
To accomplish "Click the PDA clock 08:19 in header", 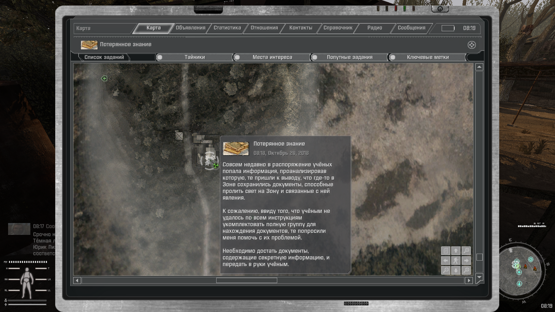I will [x=469, y=28].
